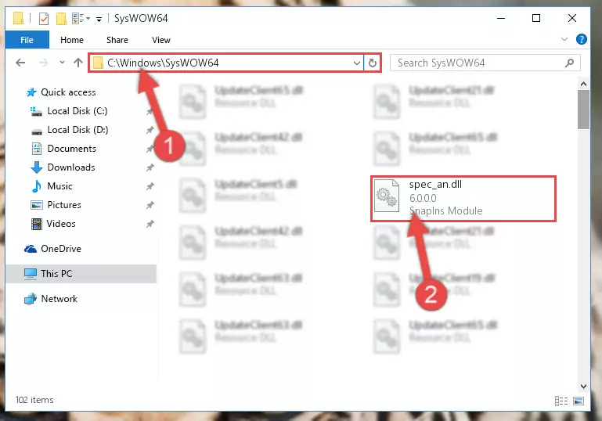Click the vertical scrollbar thumb
Viewport: 602px width, 421px height.
[x=583, y=110]
